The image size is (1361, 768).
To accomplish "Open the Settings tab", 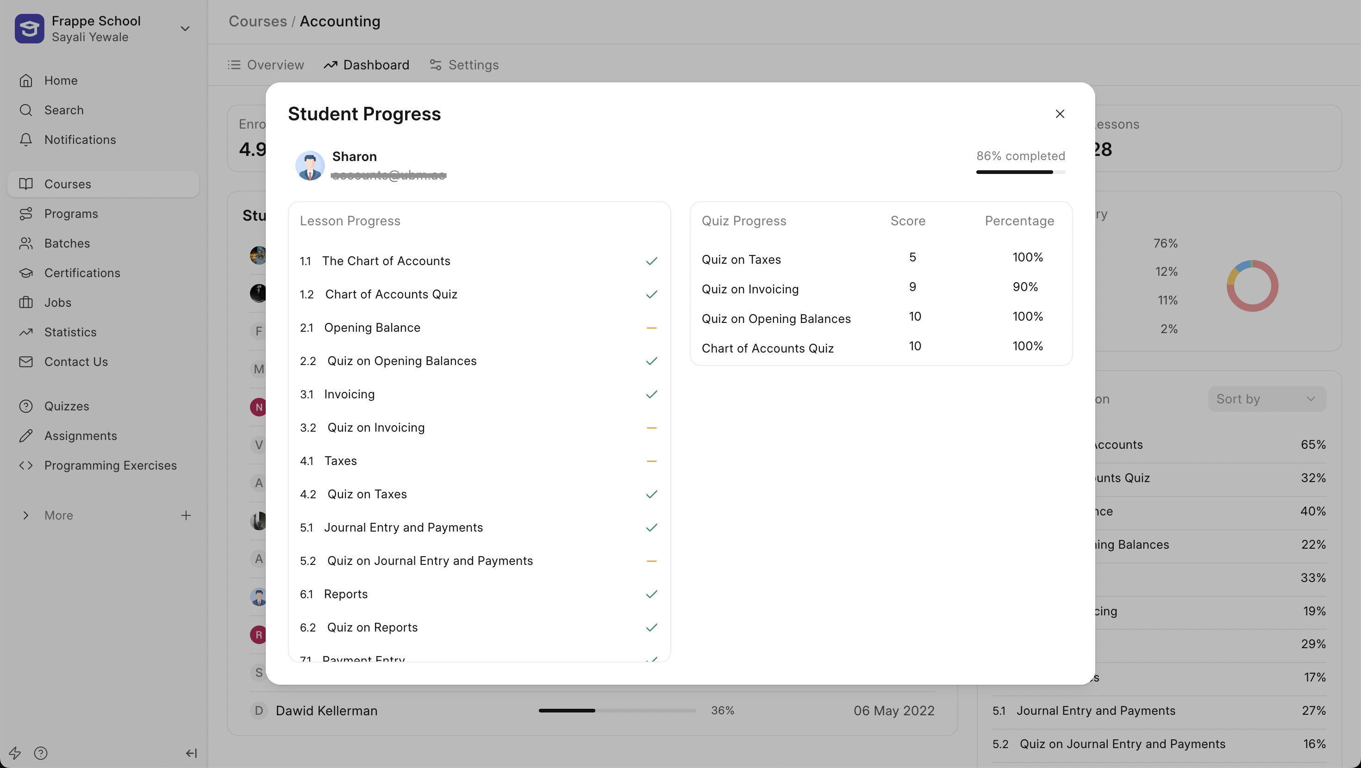I will tap(464, 65).
